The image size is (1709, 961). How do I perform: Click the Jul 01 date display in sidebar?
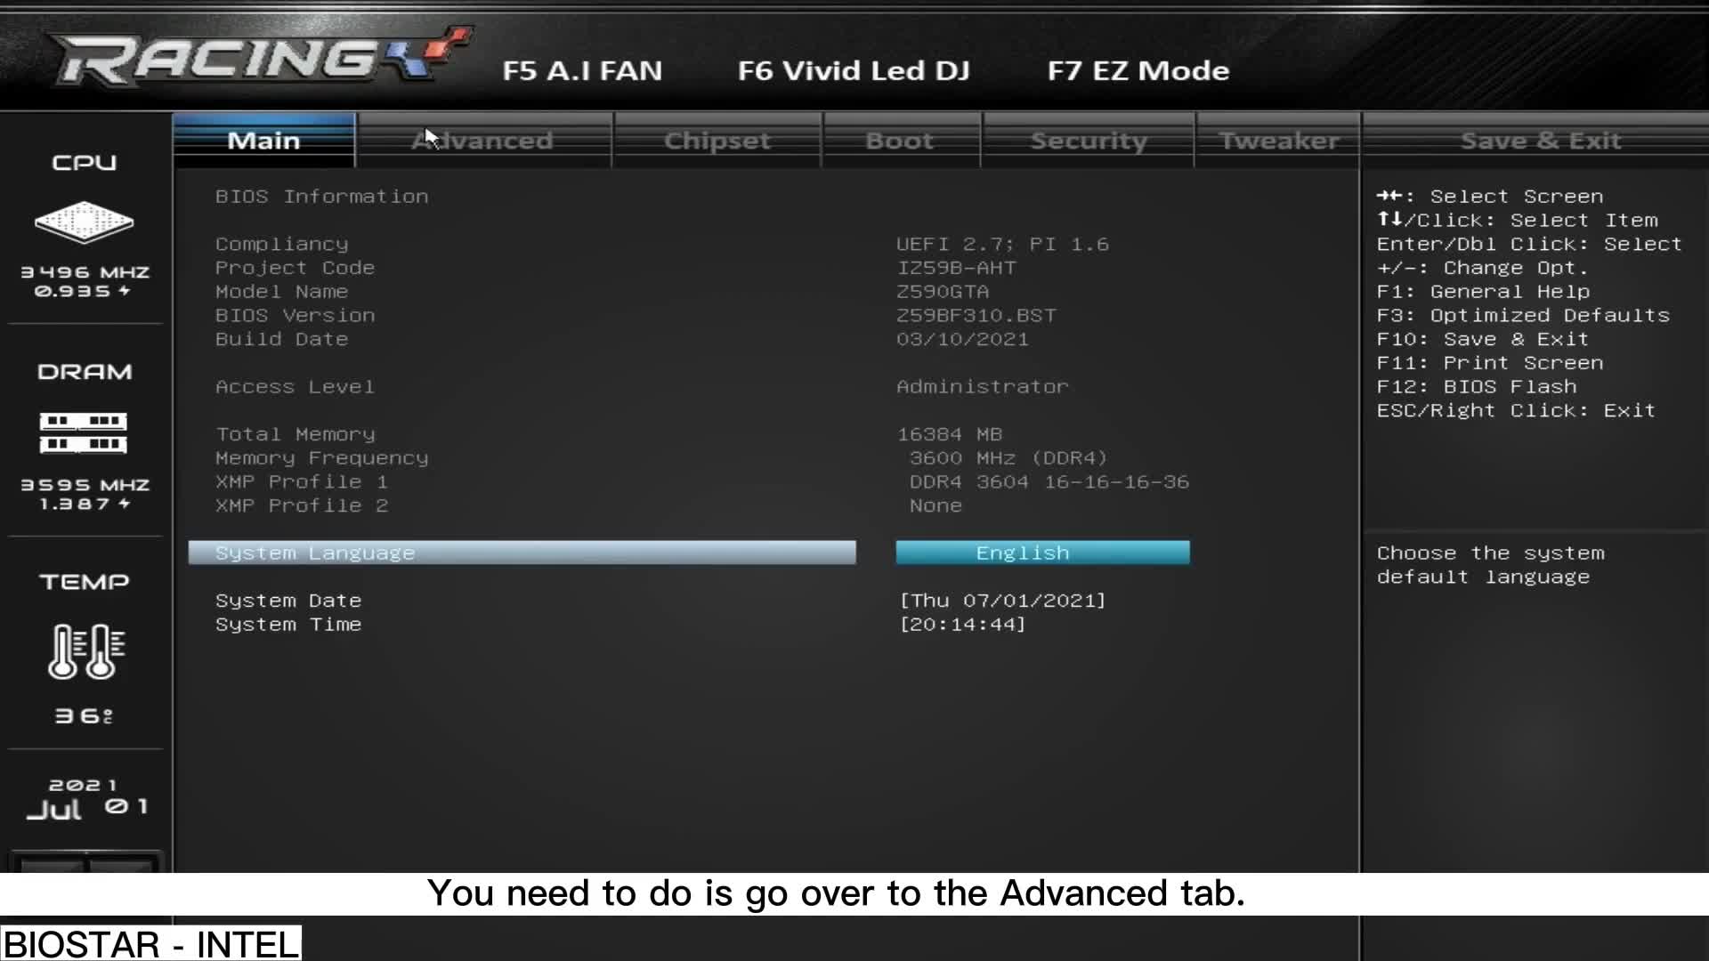coord(85,798)
